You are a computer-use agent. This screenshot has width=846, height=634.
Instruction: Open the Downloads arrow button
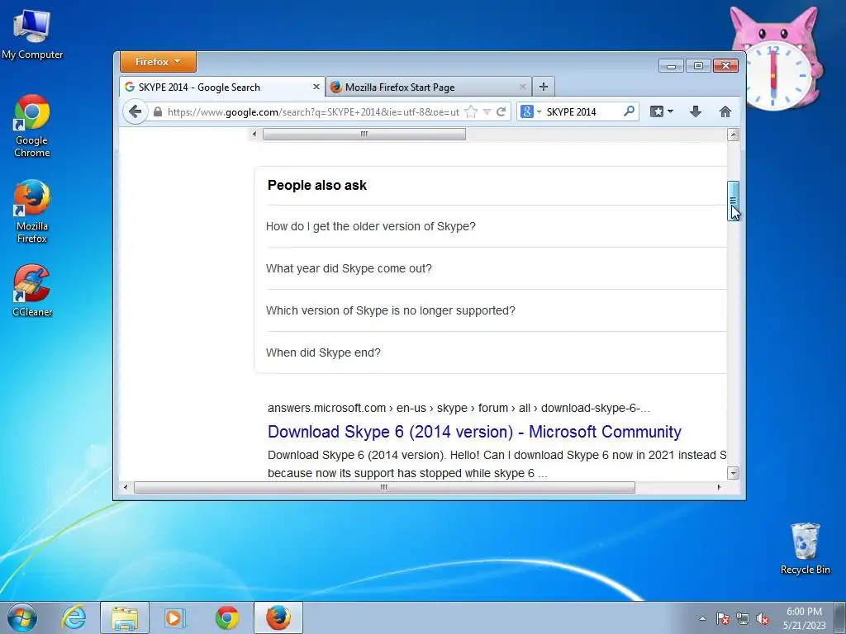[x=696, y=111]
